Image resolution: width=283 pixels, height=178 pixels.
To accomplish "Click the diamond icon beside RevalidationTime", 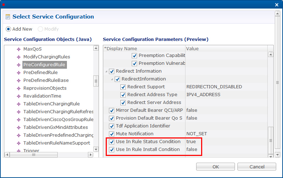I will click(x=19, y=96).
